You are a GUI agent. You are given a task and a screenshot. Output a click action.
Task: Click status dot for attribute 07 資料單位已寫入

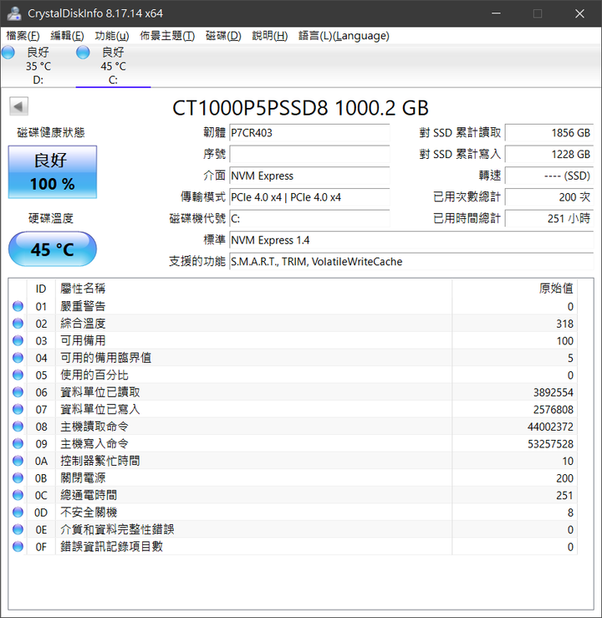coord(18,409)
